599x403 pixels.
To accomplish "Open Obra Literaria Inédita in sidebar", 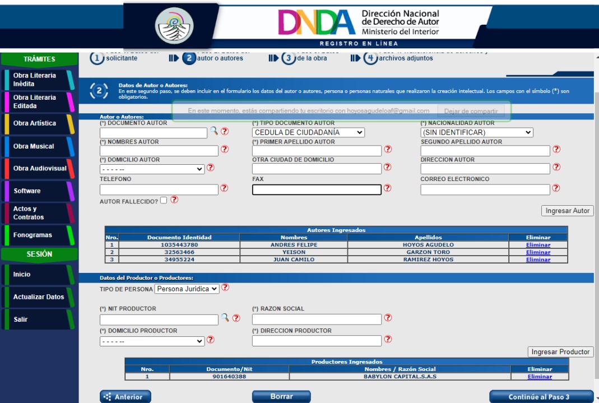I will [38, 80].
